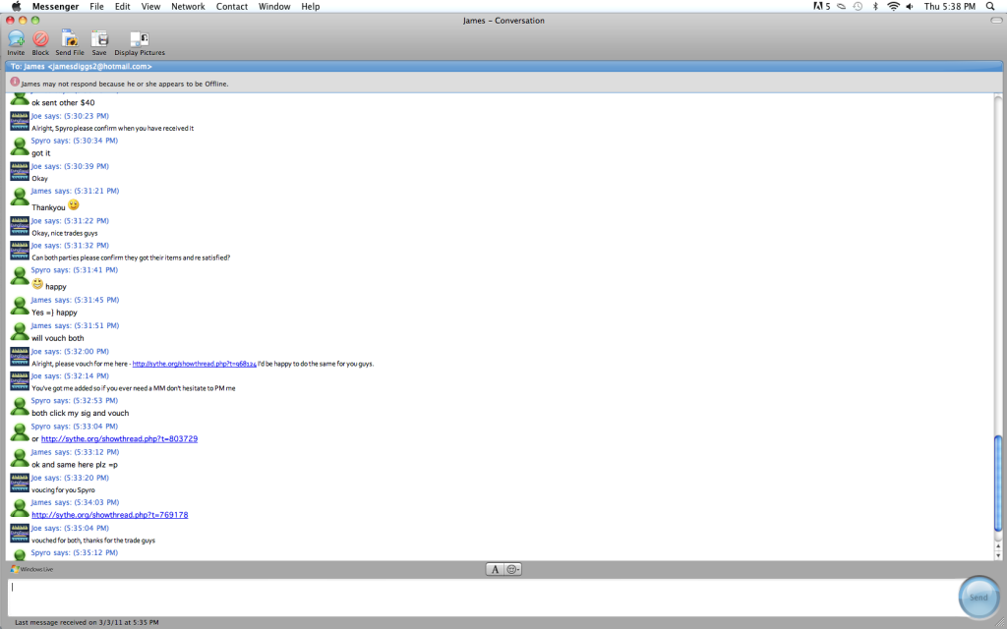Open the View menu
The image size is (1007, 629).
pos(150,7)
